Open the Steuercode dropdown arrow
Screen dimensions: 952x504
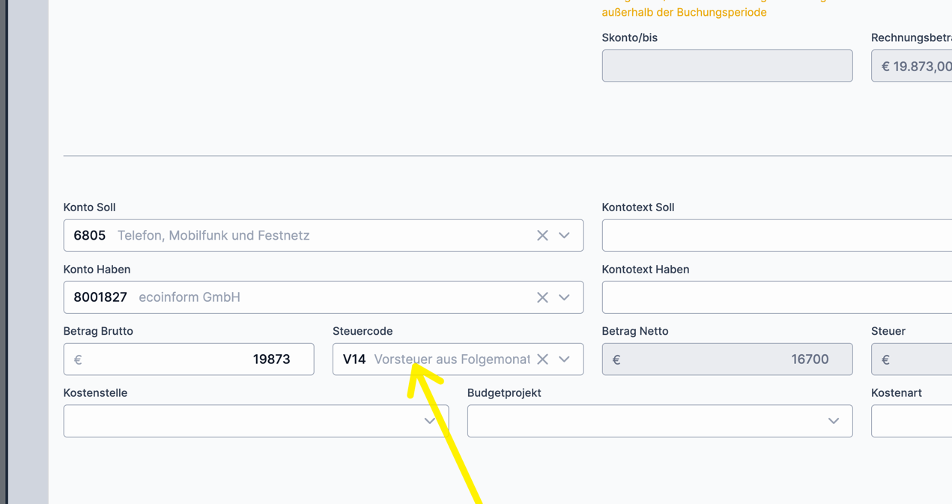coord(564,359)
